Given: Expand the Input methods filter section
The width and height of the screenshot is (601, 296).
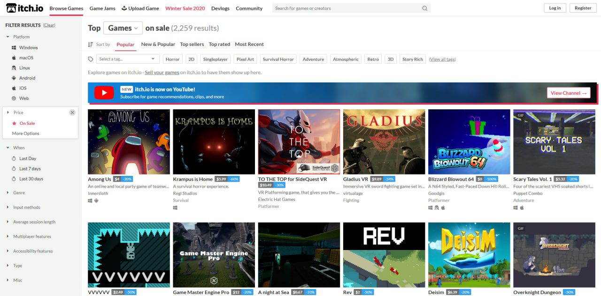Looking at the screenshot, I should 26,207.
